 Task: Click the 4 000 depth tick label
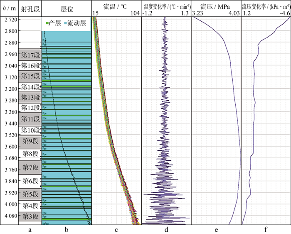[9, 204]
